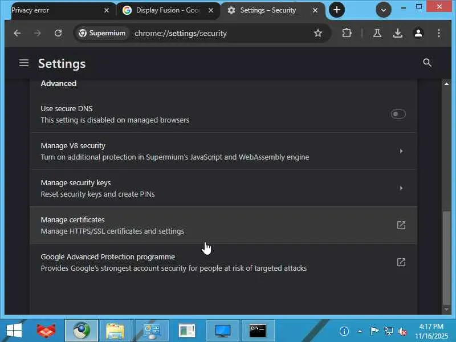This screenshot has width=456, height=342.
Task: Click 'Manage HTTPS/SSL certificates and settings' text
Action: pos(112,231)
